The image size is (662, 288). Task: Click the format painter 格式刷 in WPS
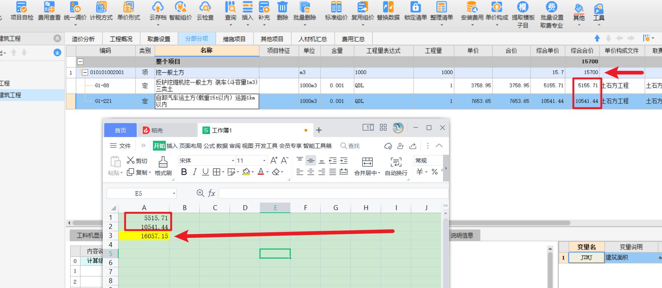[x=163, y=166]
